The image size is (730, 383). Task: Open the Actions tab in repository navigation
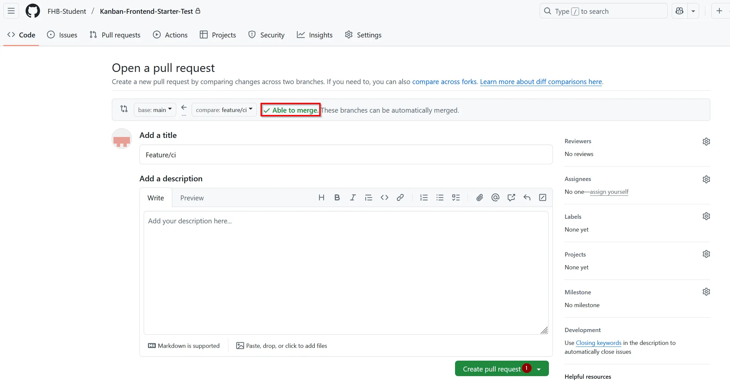tap(170, 35)
